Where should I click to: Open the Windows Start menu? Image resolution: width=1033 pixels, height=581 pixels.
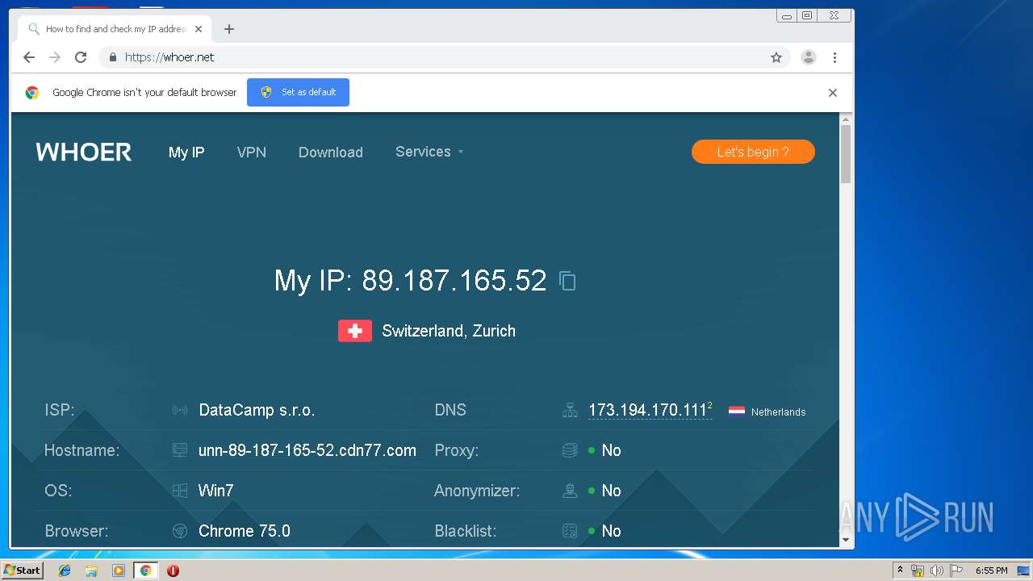pos(22,571)
